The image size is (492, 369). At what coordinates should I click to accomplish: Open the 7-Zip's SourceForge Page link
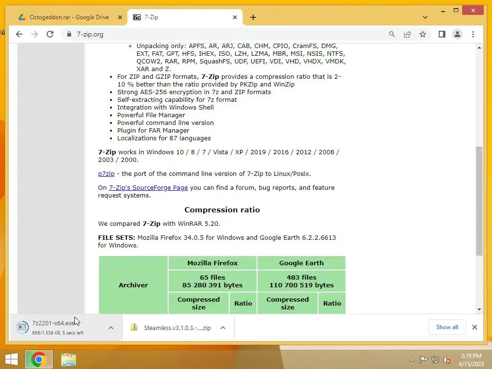(148, 188)
